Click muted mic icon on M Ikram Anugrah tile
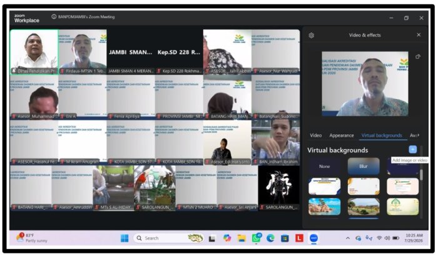Screen dimensions: 438x256 62,162
